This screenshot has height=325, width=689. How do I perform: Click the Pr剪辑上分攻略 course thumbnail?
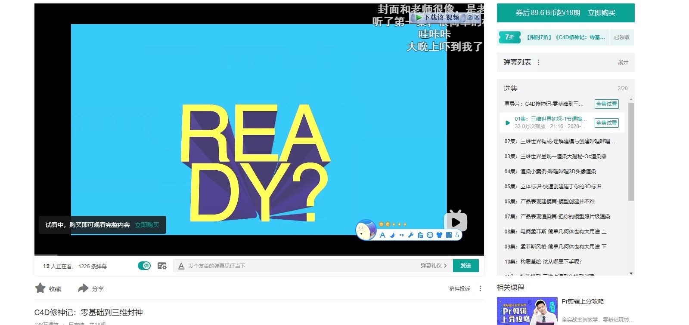tap(527, 311)
